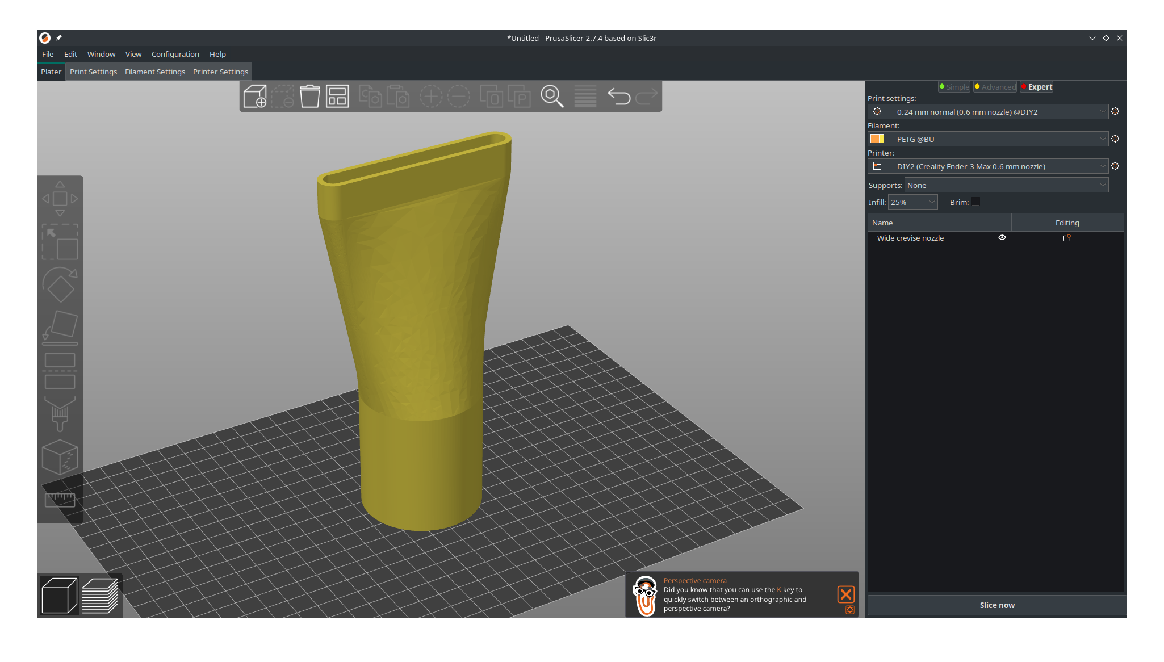
Task: Switch to sliced layers preview view
Action: tap(100, 596)
